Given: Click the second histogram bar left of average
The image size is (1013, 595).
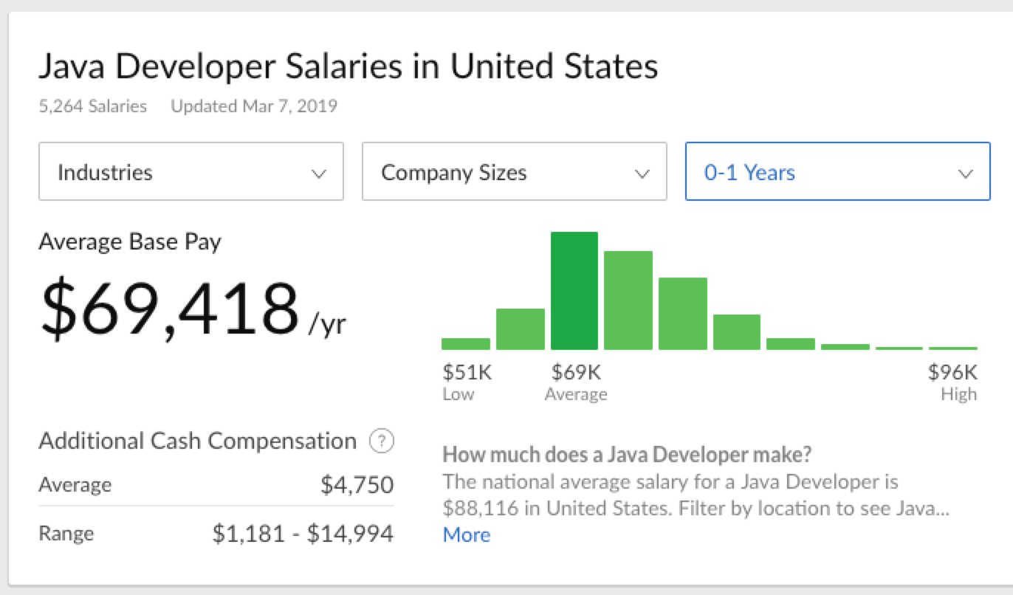Looking at the screenshot, I should coord(520,329).
